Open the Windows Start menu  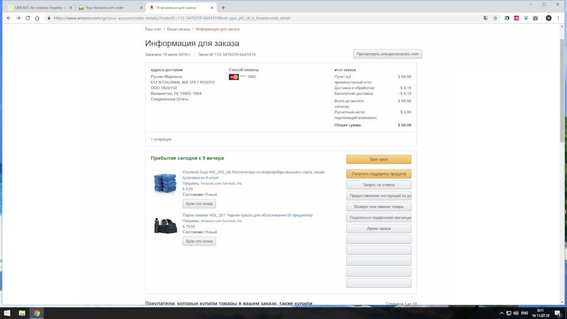[7, 313]
